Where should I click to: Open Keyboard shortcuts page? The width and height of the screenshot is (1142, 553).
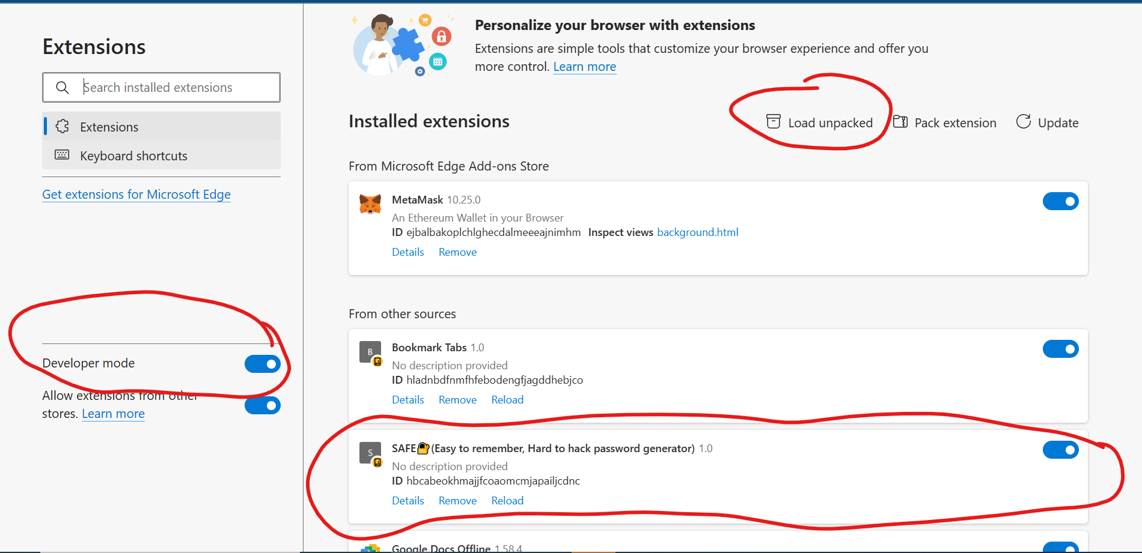coord(133,156)
